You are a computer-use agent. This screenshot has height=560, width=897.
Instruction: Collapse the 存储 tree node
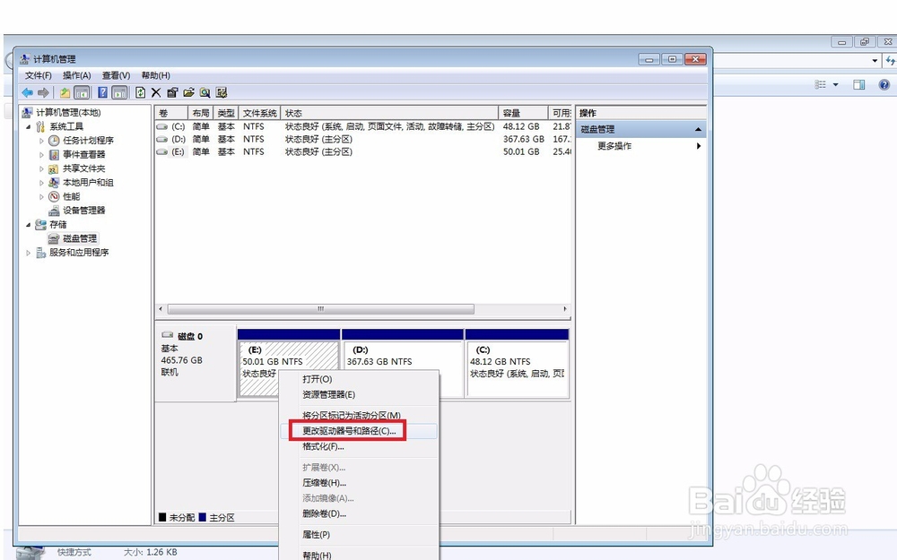click(x=29, y=225)
